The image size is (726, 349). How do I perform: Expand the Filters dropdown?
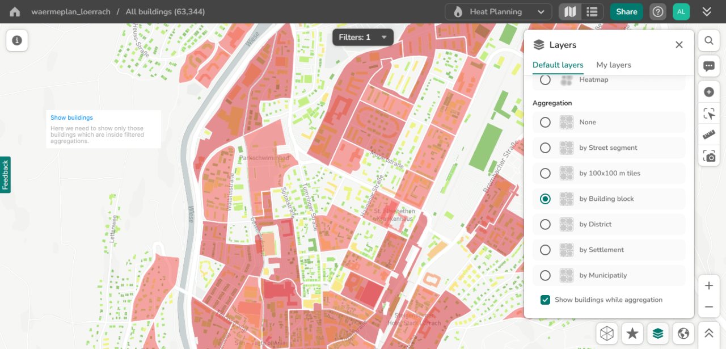coord(362,37)
